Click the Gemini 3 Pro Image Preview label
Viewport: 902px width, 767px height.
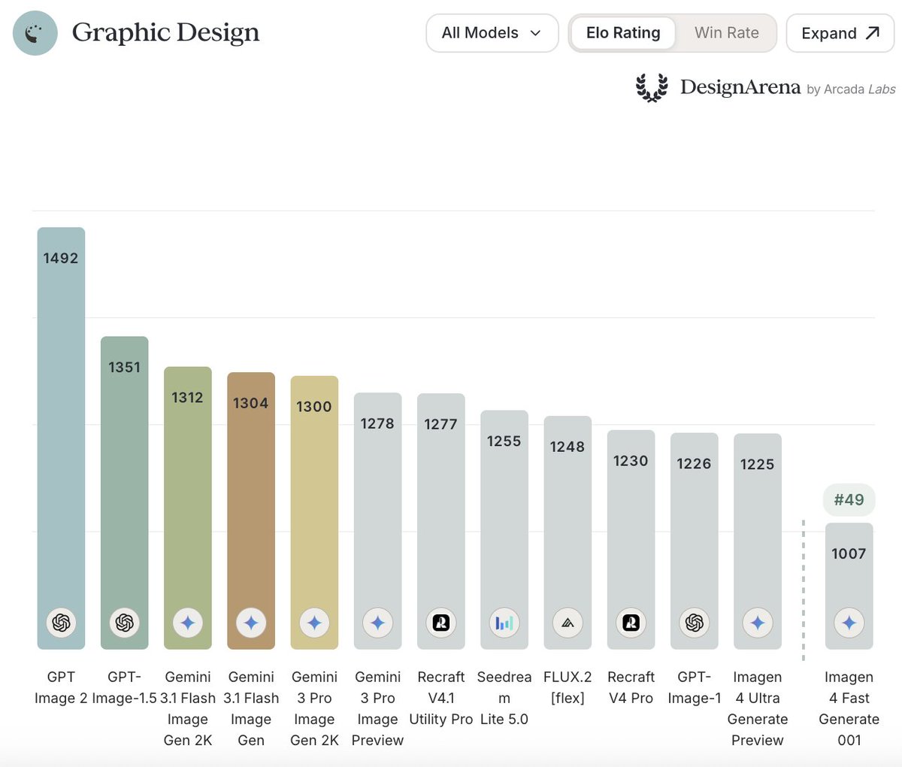tap(377, 708)
